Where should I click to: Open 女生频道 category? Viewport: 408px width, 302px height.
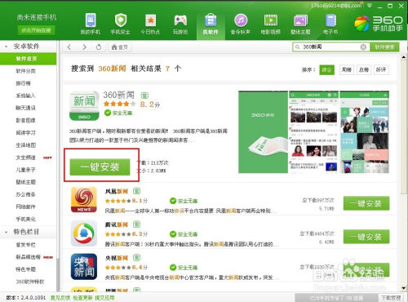click(x=26, y=158)
